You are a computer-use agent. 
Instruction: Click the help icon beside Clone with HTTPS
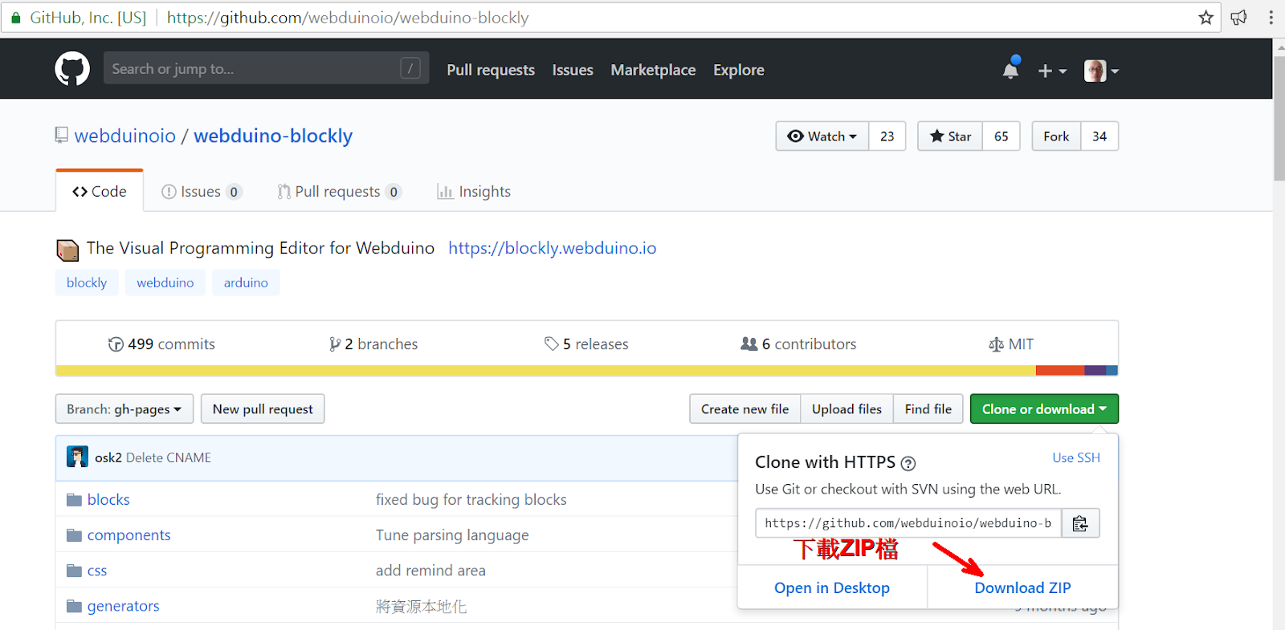point(908,463)
